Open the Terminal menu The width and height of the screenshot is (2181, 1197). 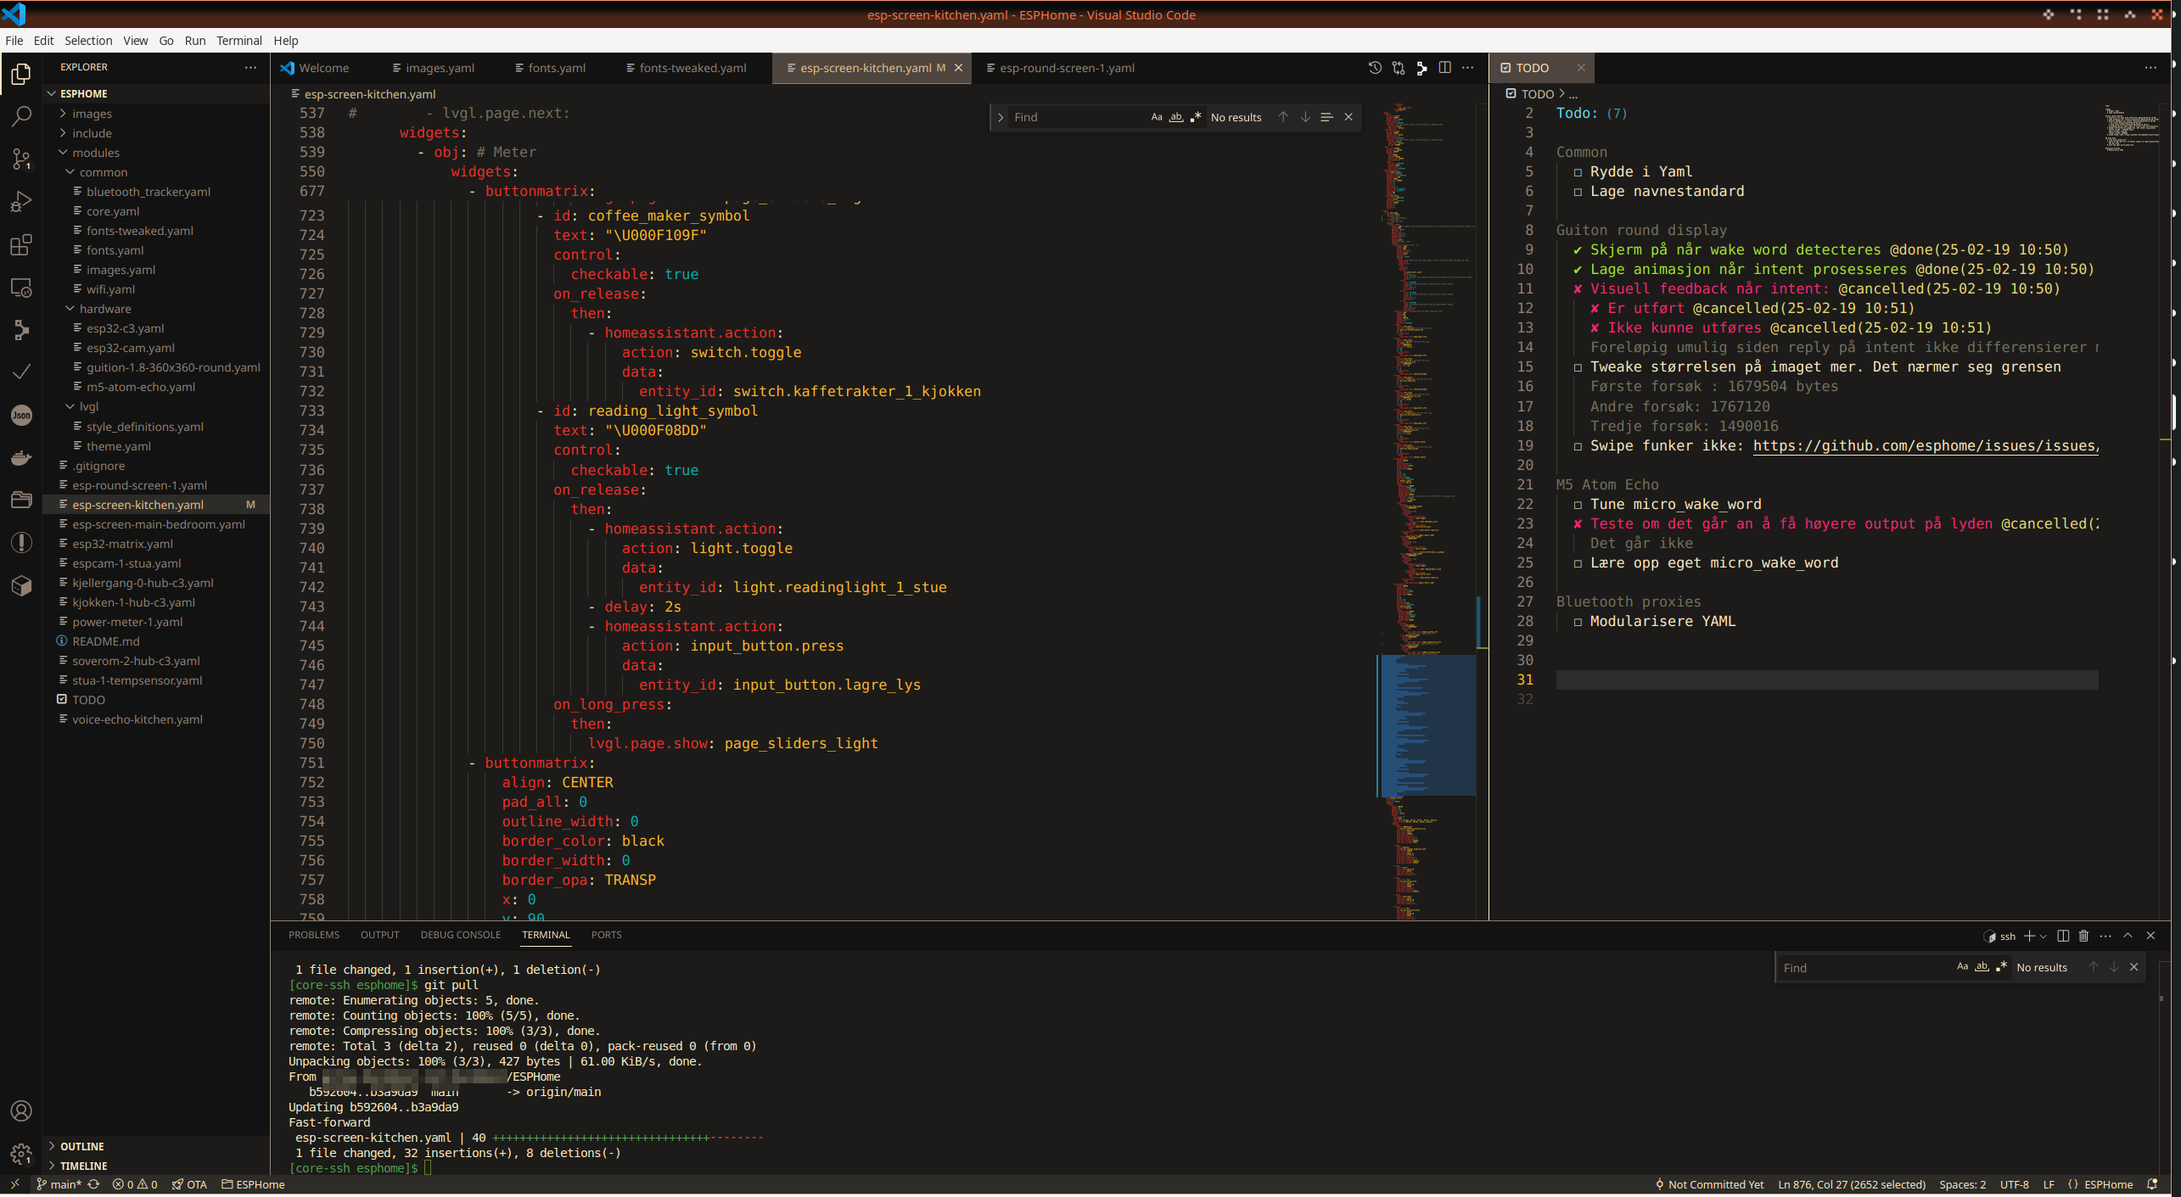click(x=238, y=41)
